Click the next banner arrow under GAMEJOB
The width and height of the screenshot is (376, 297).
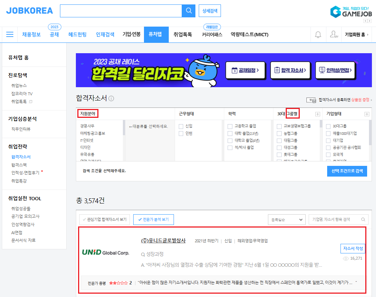[x=370, y=21]
